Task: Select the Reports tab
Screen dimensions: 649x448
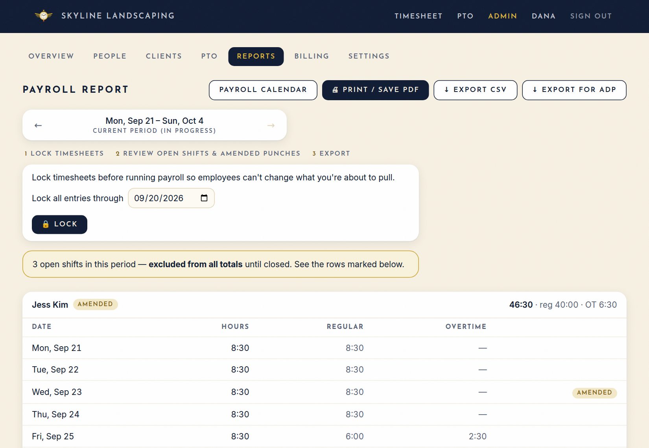Action: (256, 57)
